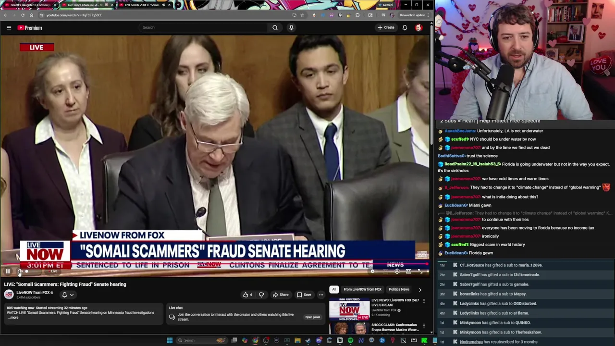The width and height of the screenshot is (615, 346).
Task: Open the Create menu
Action: [x=386, y=27]
